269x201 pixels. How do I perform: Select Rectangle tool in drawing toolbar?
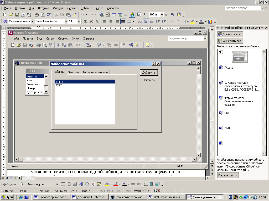point(63,184)
